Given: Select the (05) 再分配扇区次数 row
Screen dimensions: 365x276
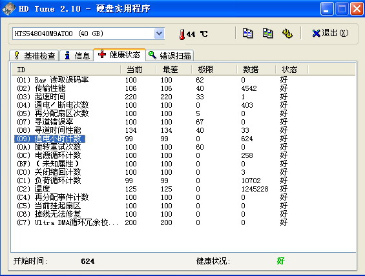Looking at the screenshot, I should point(183,113).
